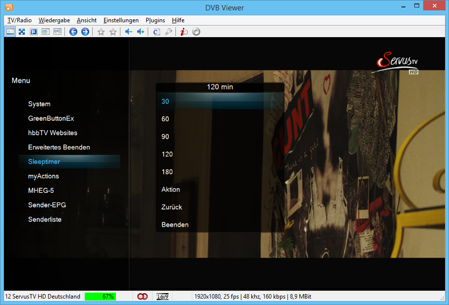Screen dimensions: 449x305
Task: Click the green 67% signal level bar
Action: [x=100, y=297]
